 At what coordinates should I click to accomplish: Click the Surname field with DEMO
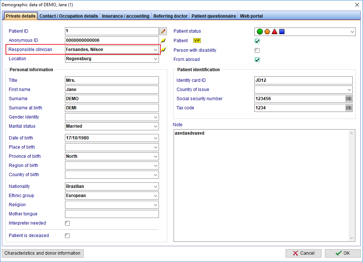click(112, 99)
